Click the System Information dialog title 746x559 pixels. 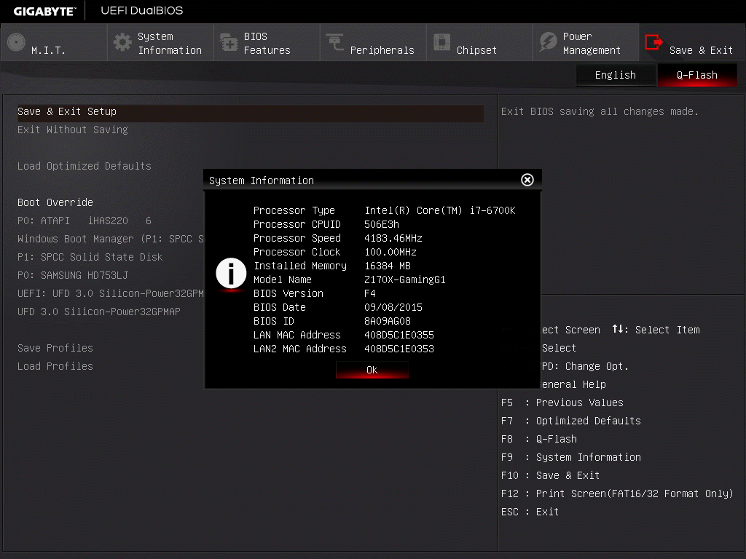[262, 181]
